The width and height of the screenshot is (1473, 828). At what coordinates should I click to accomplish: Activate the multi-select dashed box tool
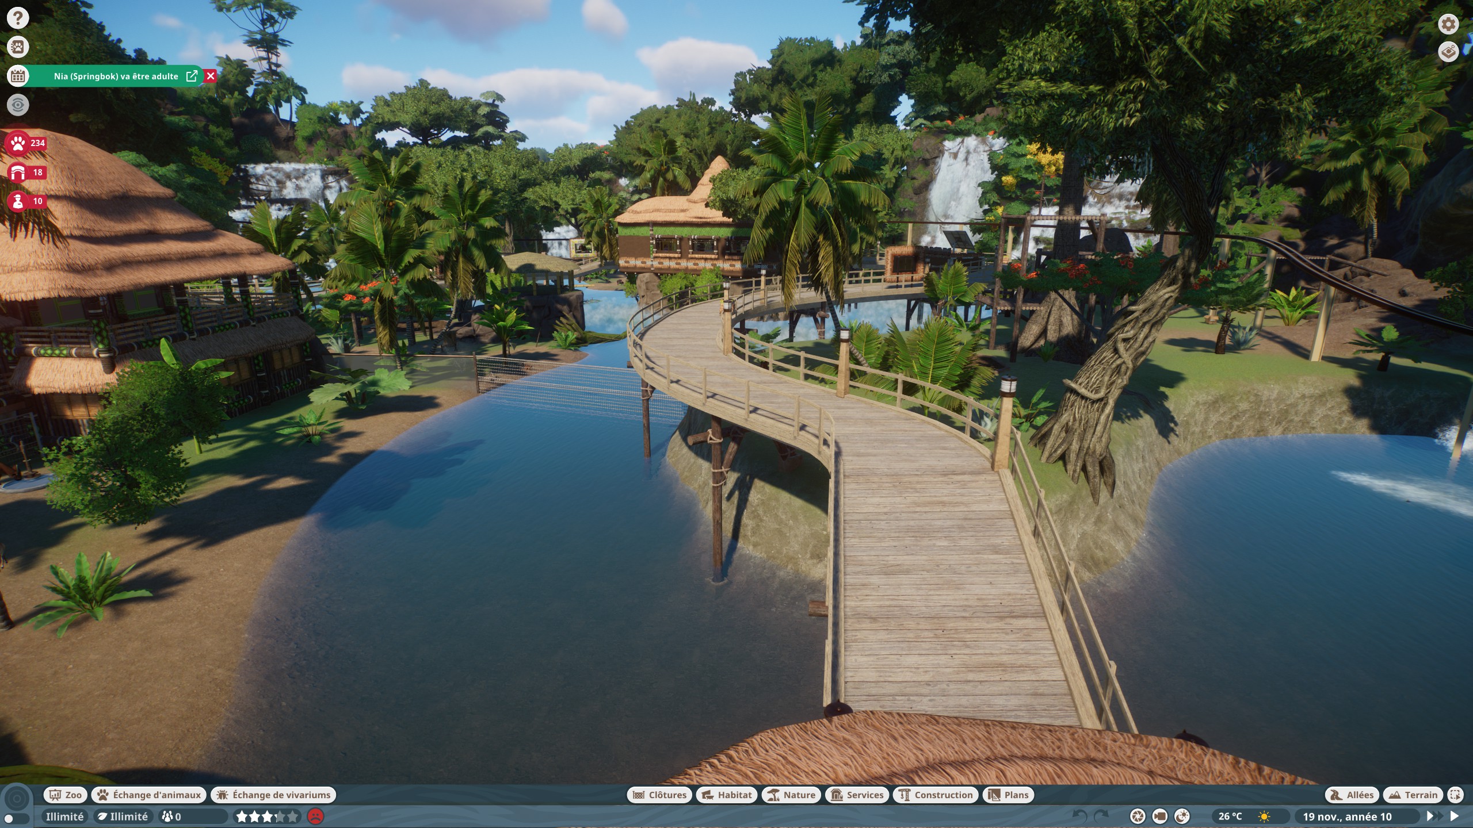click(1455, 795)
